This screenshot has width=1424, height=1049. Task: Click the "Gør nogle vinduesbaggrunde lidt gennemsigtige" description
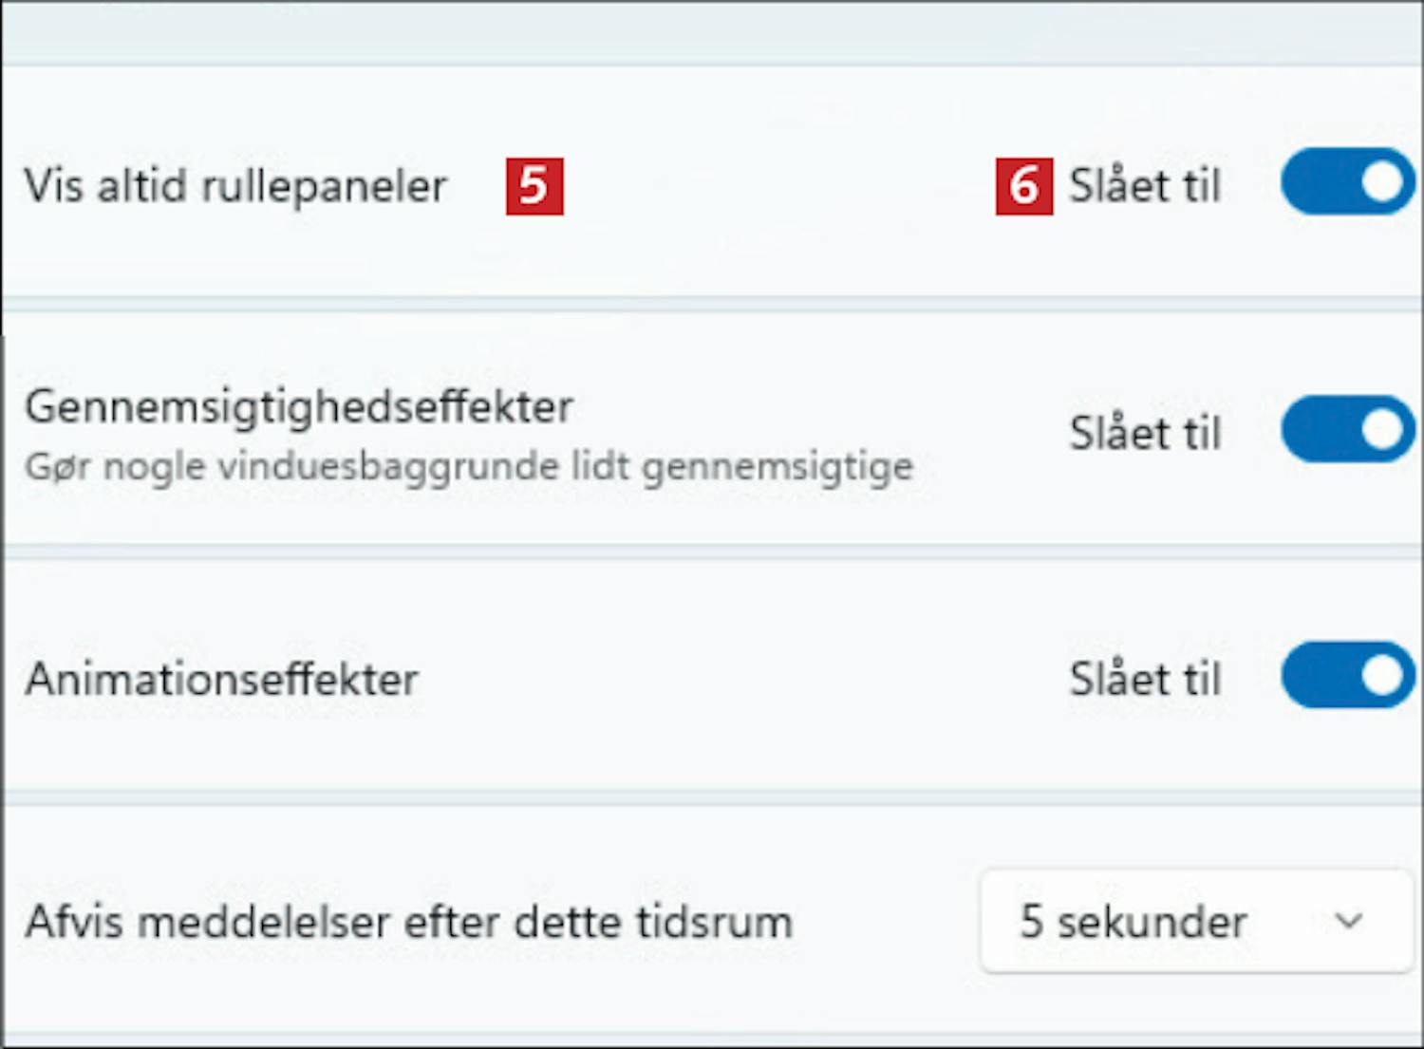tap(469, 466)
